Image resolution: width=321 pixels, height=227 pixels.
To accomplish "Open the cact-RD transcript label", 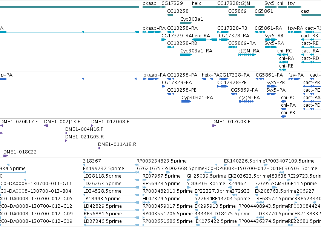I will pos(310,58).
